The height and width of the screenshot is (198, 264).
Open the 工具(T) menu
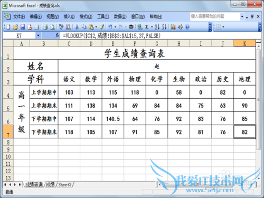[x=103, y=17]
